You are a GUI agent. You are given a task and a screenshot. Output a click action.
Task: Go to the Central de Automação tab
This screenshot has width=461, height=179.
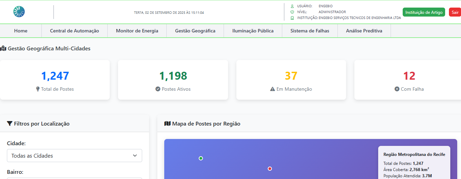point(75,31)
